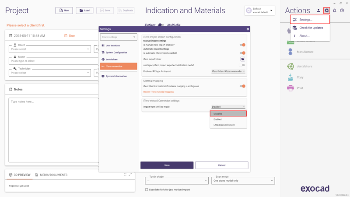This screenshot has height=197, width=350.
Task: Open the Client dropdown
Action: (x=50, y=49)
